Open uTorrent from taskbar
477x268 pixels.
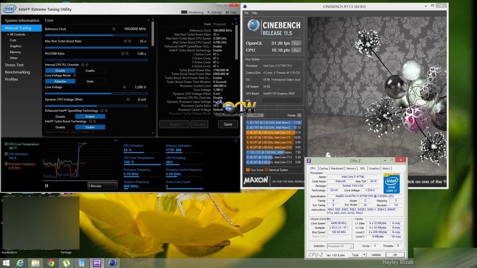click(x=66, y=263)
